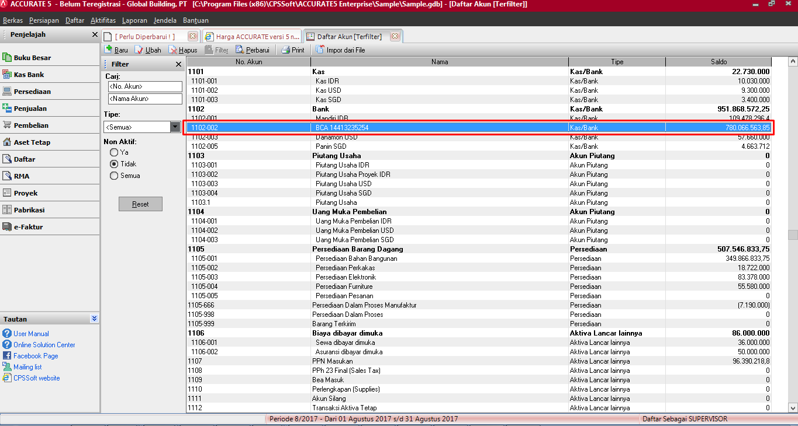Click the Reset button in Filter
Image resolution: width=798 pixels, height=426 pixels.
point(140,204)
